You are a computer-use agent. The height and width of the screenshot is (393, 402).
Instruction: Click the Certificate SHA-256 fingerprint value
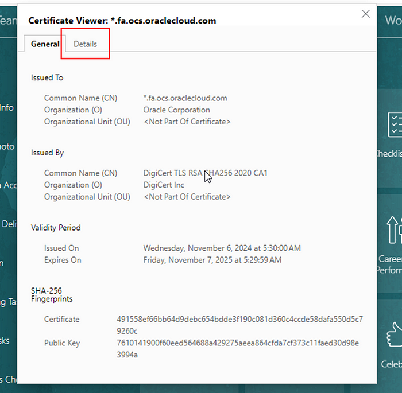[239, 325]
